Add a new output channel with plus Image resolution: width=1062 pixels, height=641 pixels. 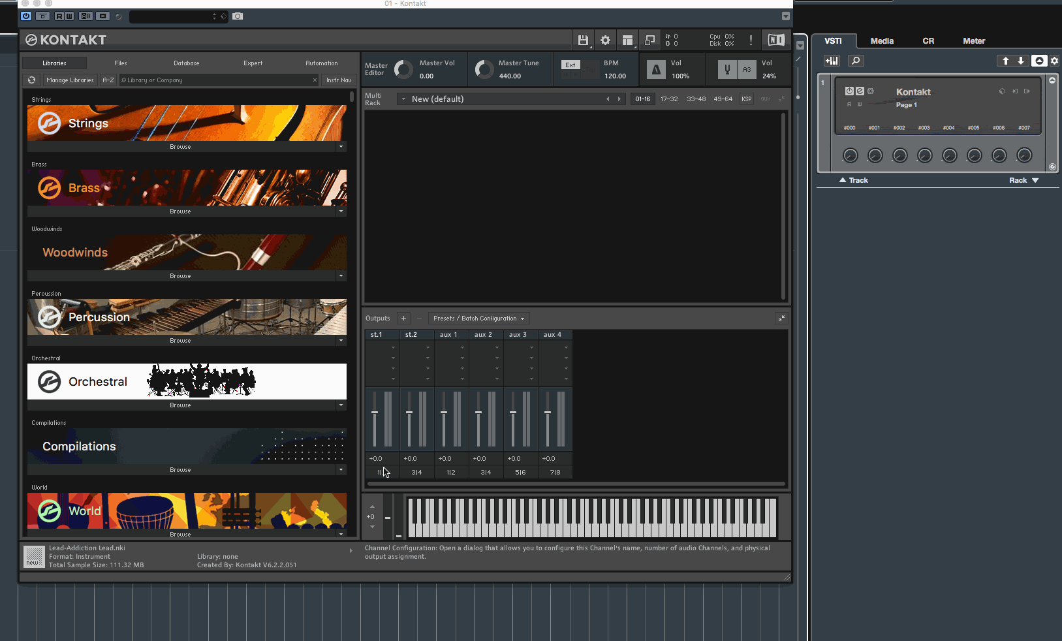403,319
